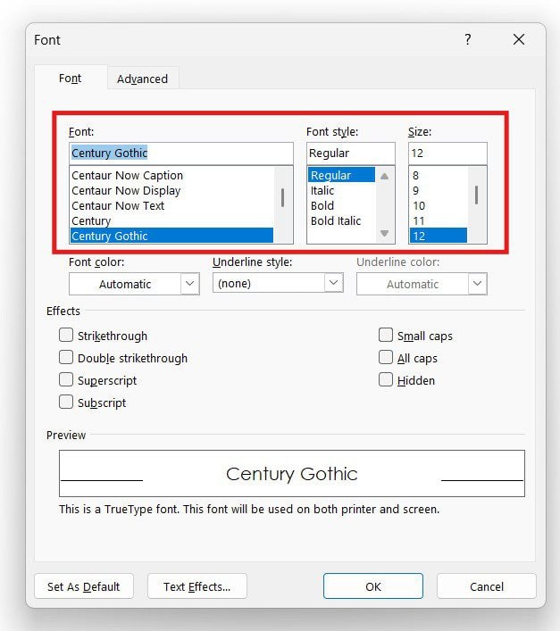Click the Font name input field
560x631 pixels.
click(180, 153)
